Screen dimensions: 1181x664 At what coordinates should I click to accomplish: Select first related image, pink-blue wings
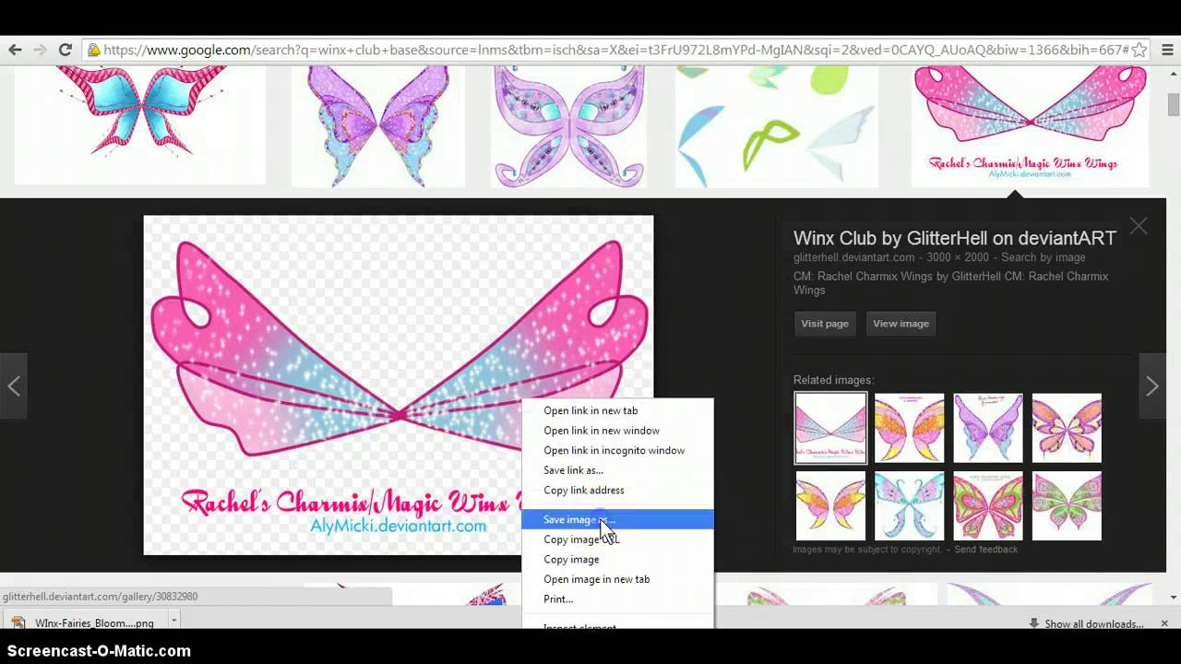click(x=830, y=428)
